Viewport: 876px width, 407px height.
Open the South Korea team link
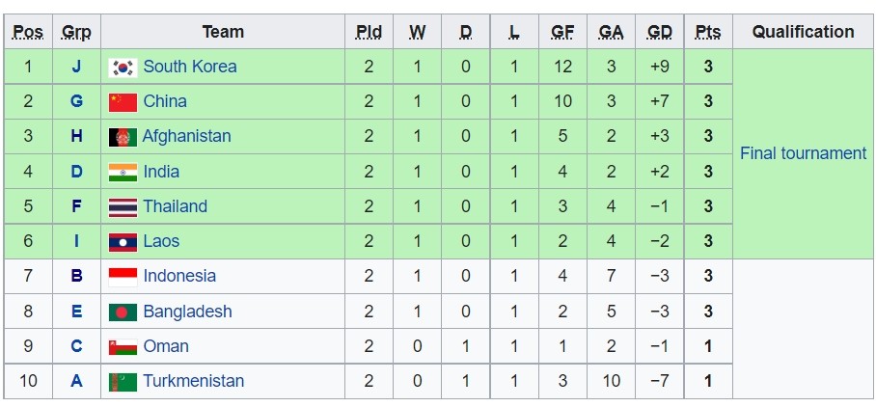189,67
